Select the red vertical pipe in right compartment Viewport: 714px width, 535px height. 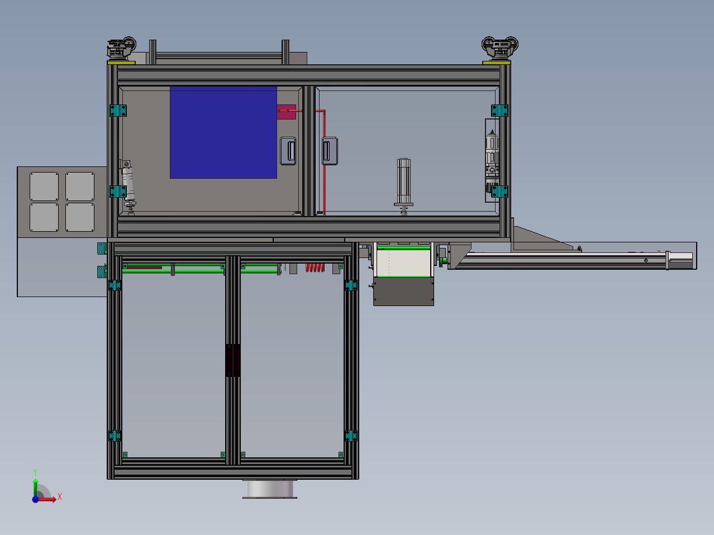point(323,162)
